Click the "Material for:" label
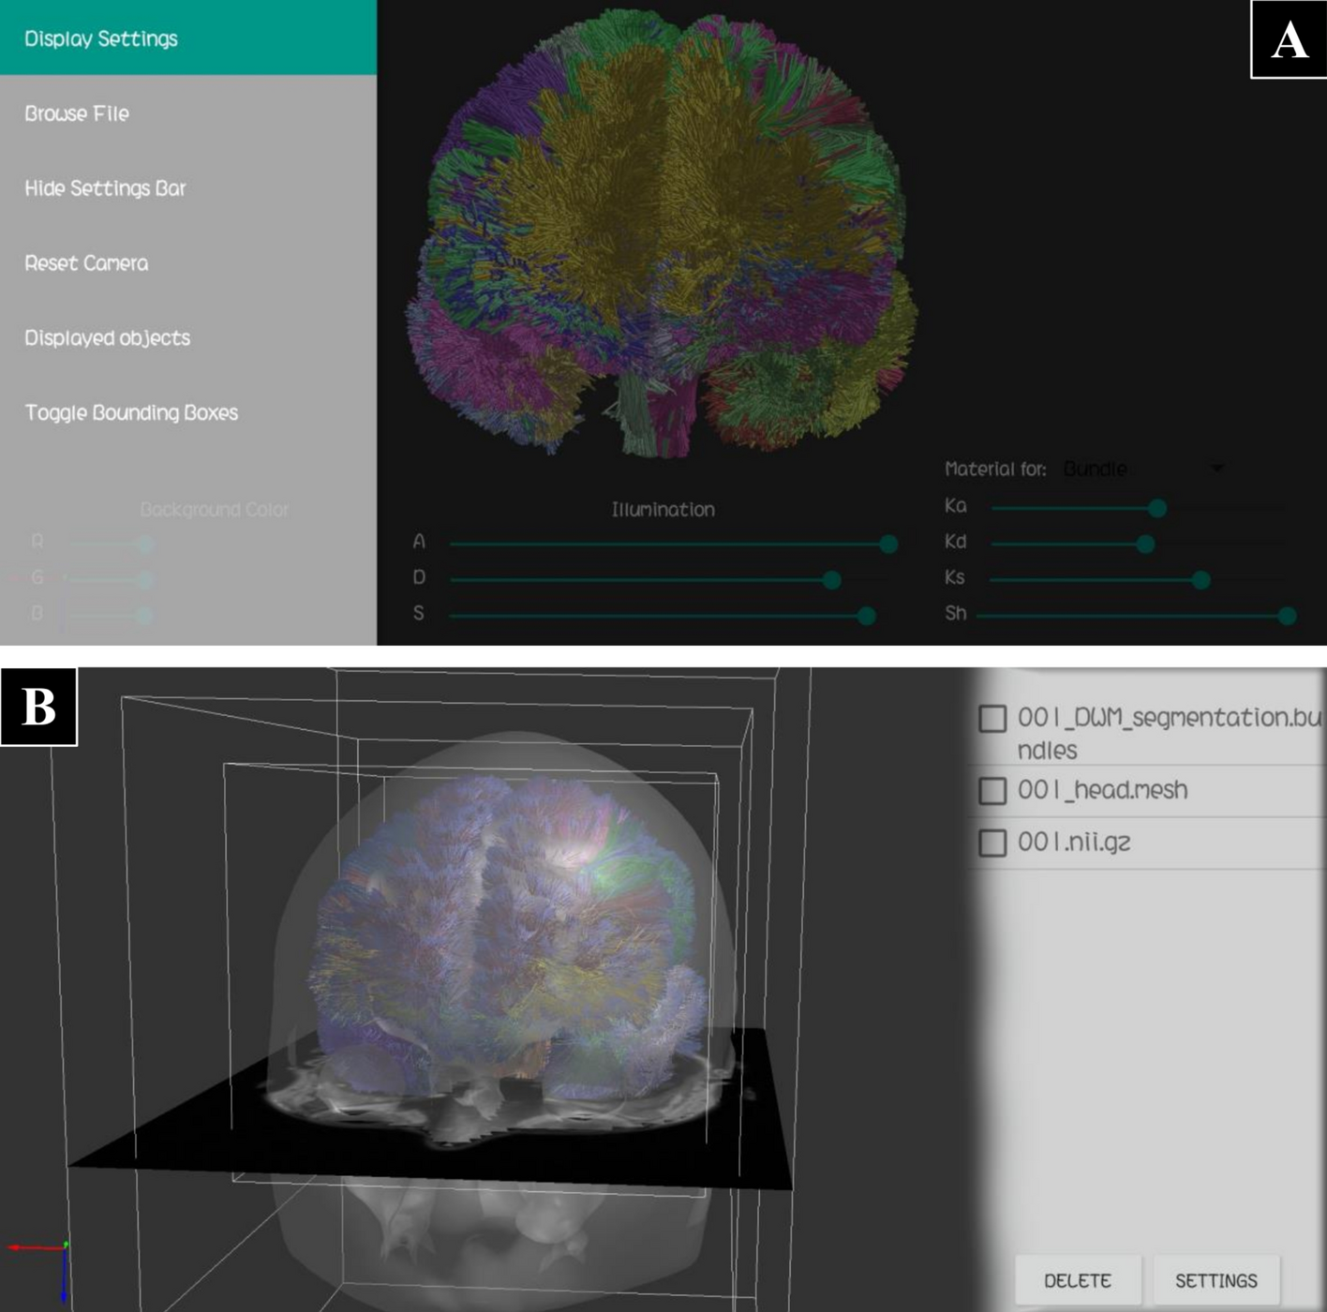The width and height of the screenshot is (1327, 1312). tap(995, 469)
